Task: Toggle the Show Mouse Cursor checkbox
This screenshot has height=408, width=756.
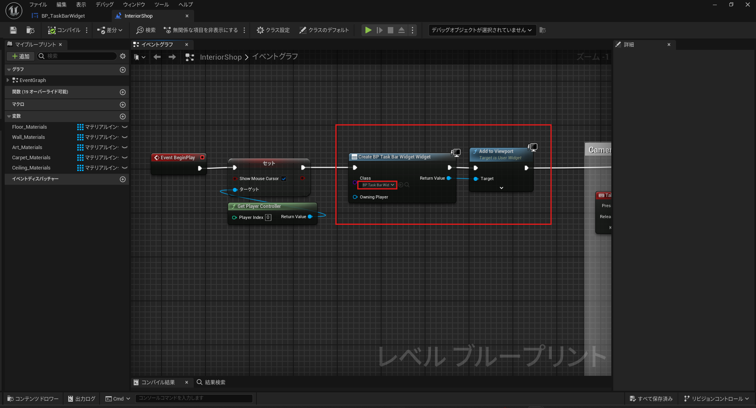Action: coord(284,179)
